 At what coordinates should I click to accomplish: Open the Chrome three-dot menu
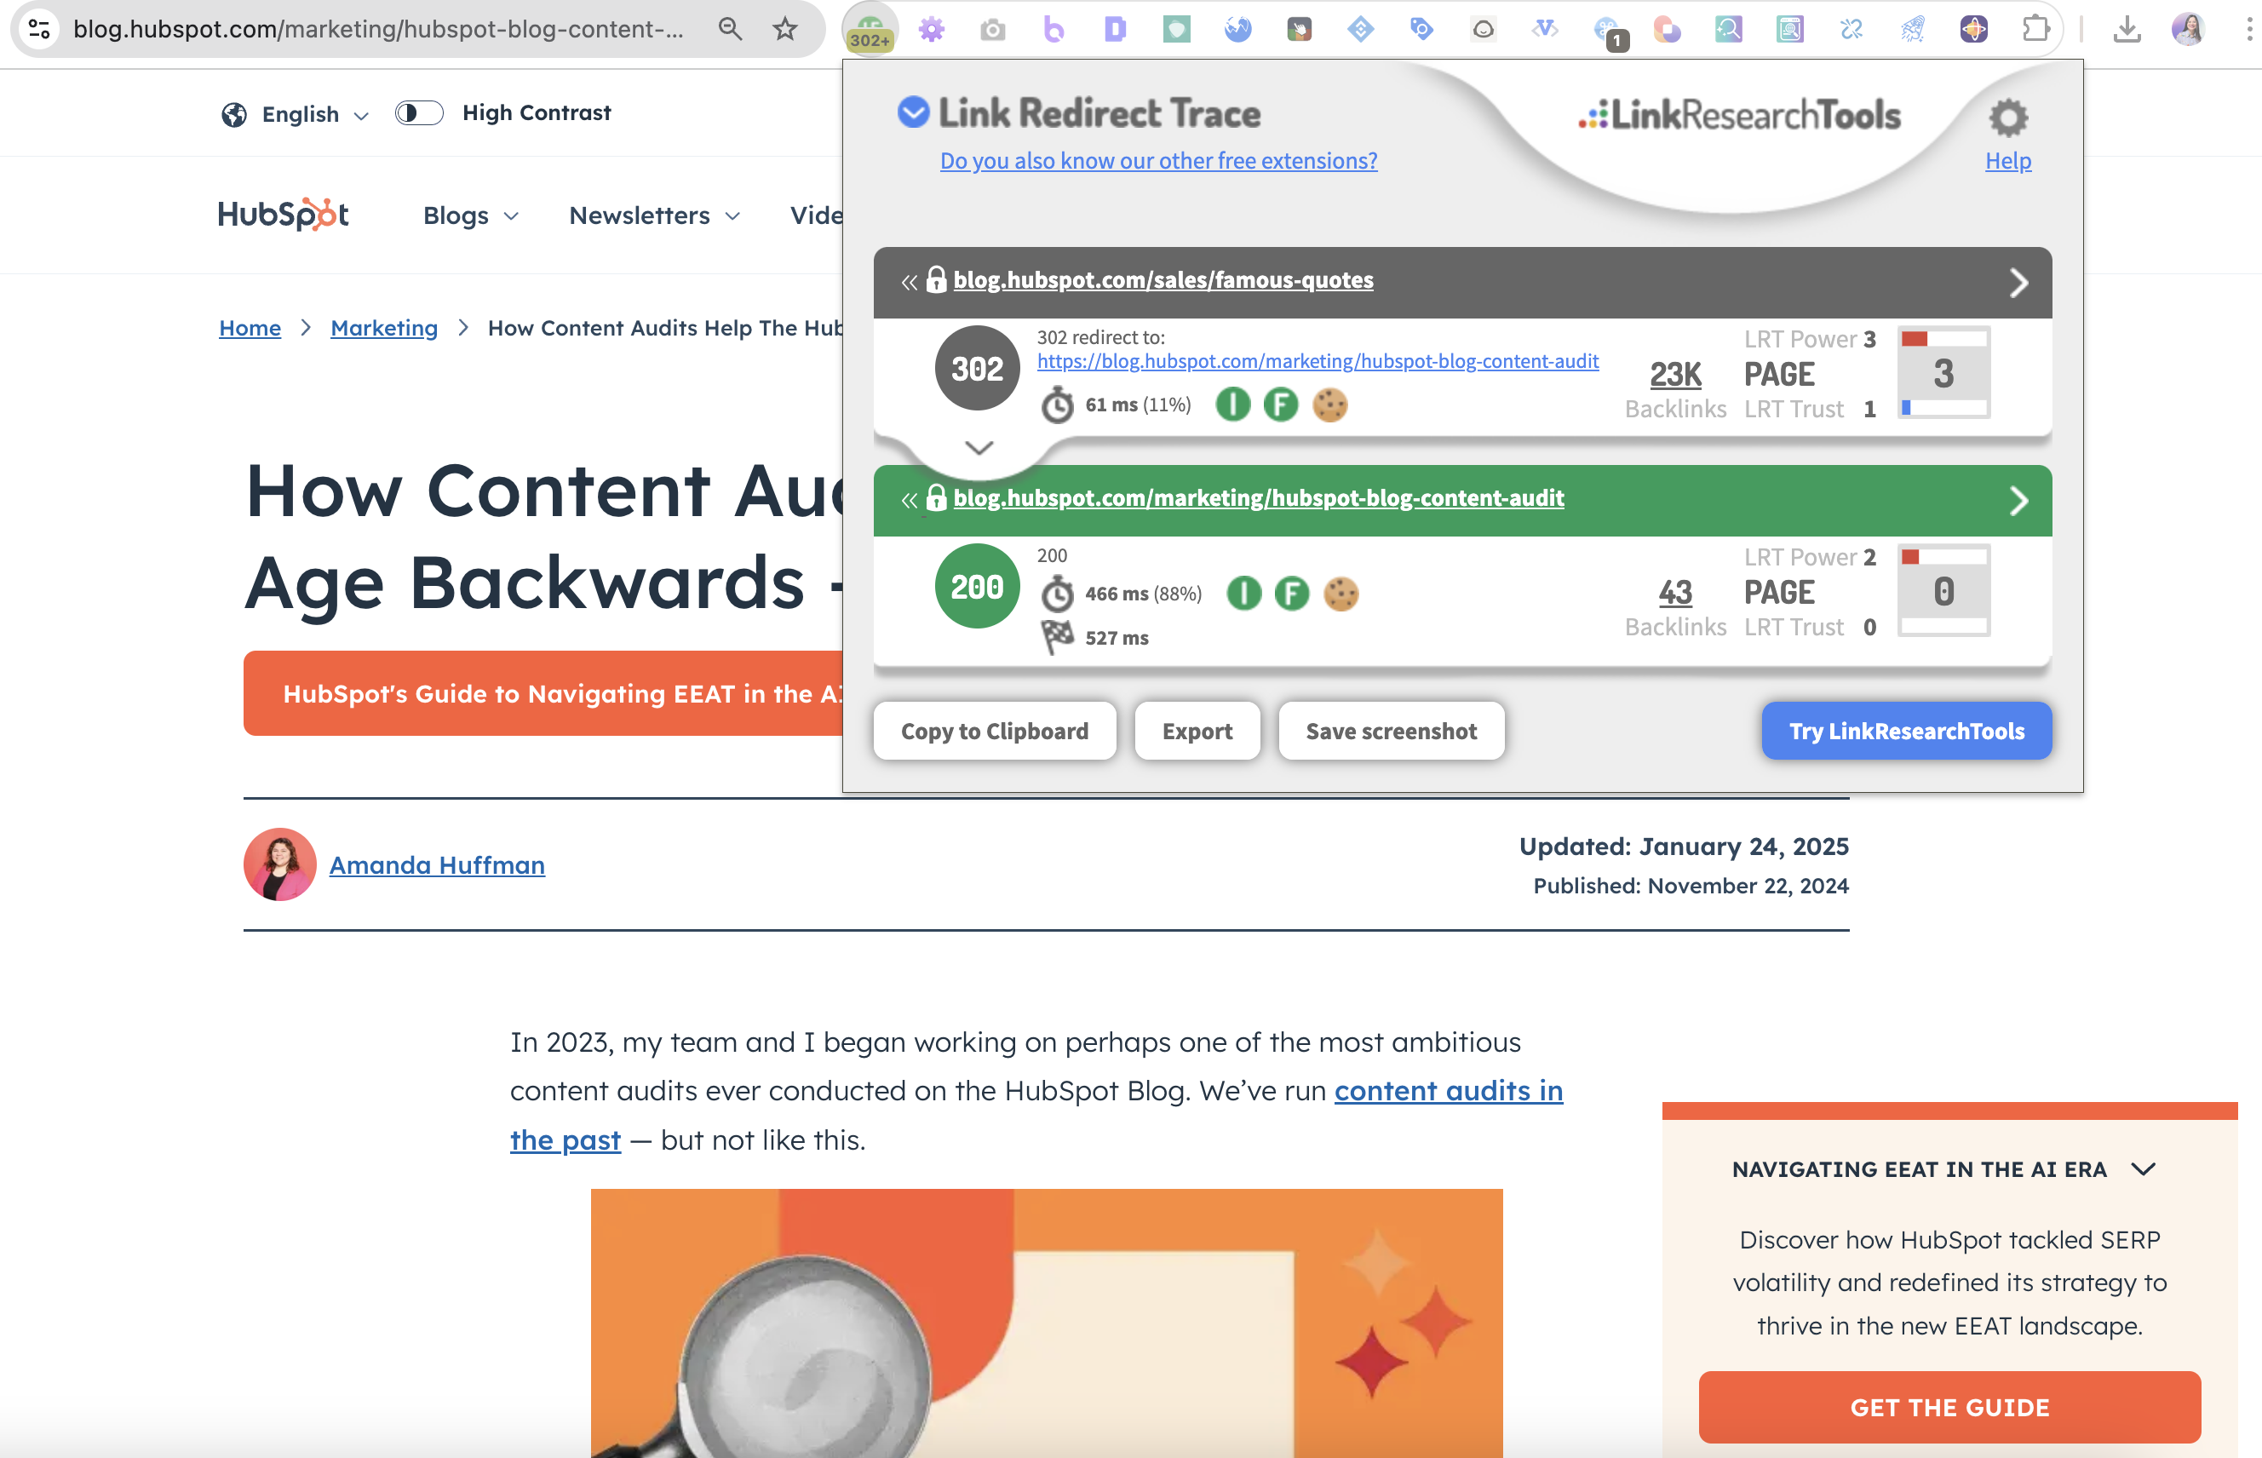click(x=2248, y=29)
